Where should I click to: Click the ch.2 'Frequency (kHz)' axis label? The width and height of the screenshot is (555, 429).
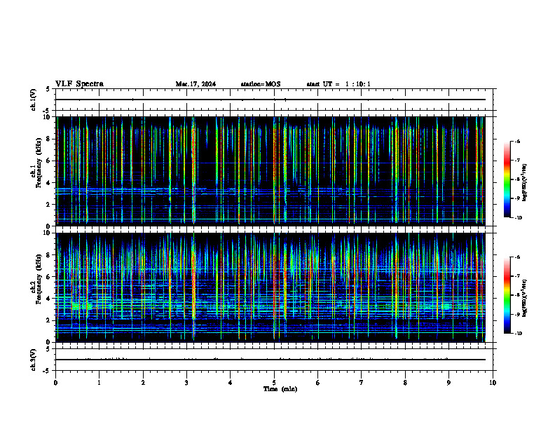39,279
